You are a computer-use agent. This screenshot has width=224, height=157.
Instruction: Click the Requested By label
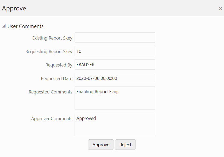coord(59,65)
